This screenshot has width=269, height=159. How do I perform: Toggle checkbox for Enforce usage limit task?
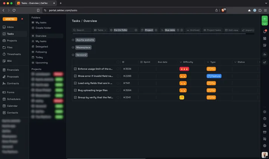coord(75,69)
